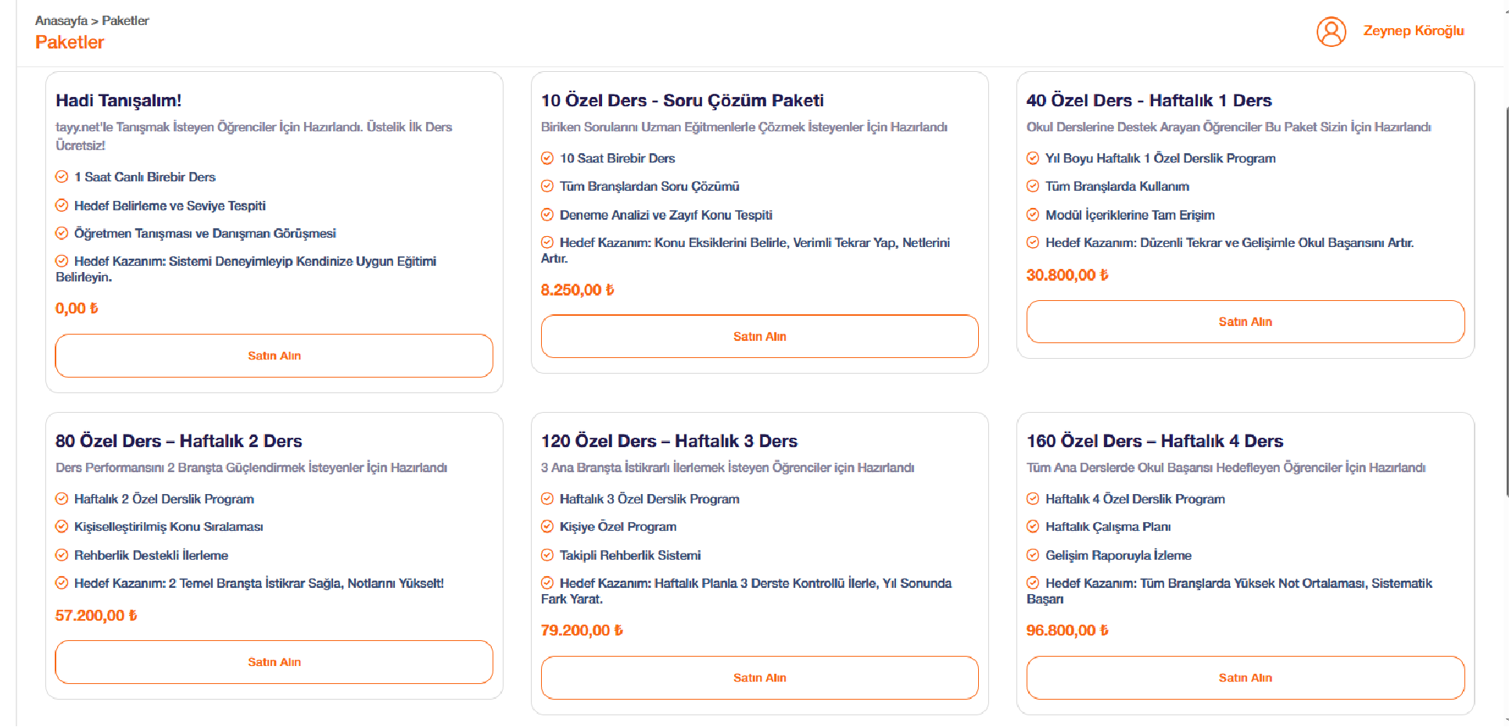Viewport: 1509px width, 727px height.
Task: Click checkmark icon next to 'Deneme Analizi ve Zayıf Konu Tespiti'
Action: pyautogui.click(x=547, y=215)
